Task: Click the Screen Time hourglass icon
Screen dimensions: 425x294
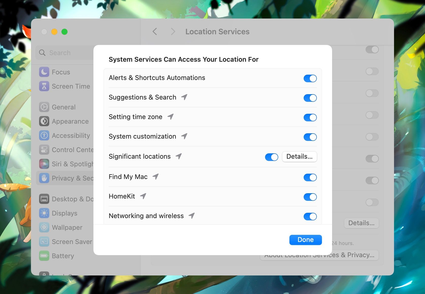Action: pos(44,86)
